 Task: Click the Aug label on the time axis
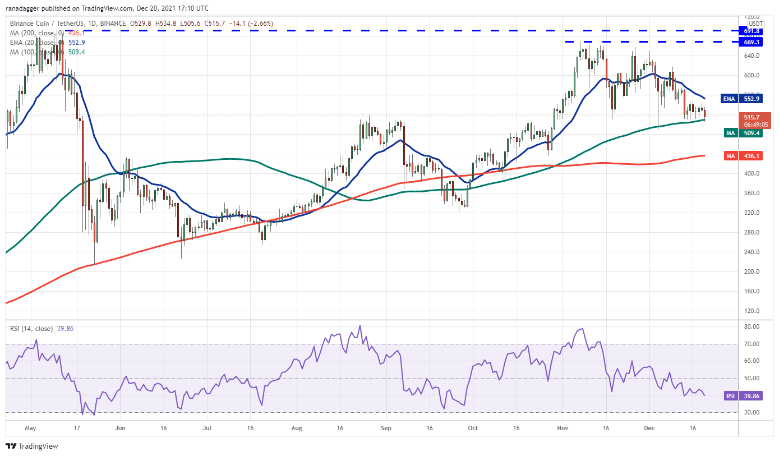pos(297,427)
